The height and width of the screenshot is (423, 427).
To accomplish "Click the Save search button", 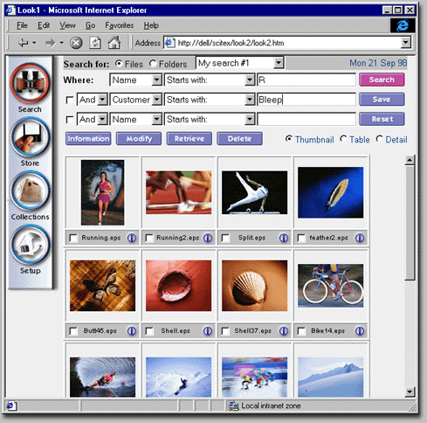I will click(x=382, y=100).
